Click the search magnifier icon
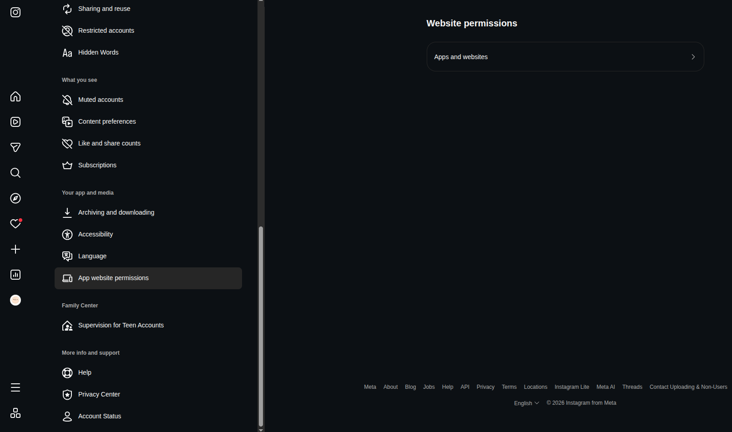732x432 pixels. pos(15,173)
